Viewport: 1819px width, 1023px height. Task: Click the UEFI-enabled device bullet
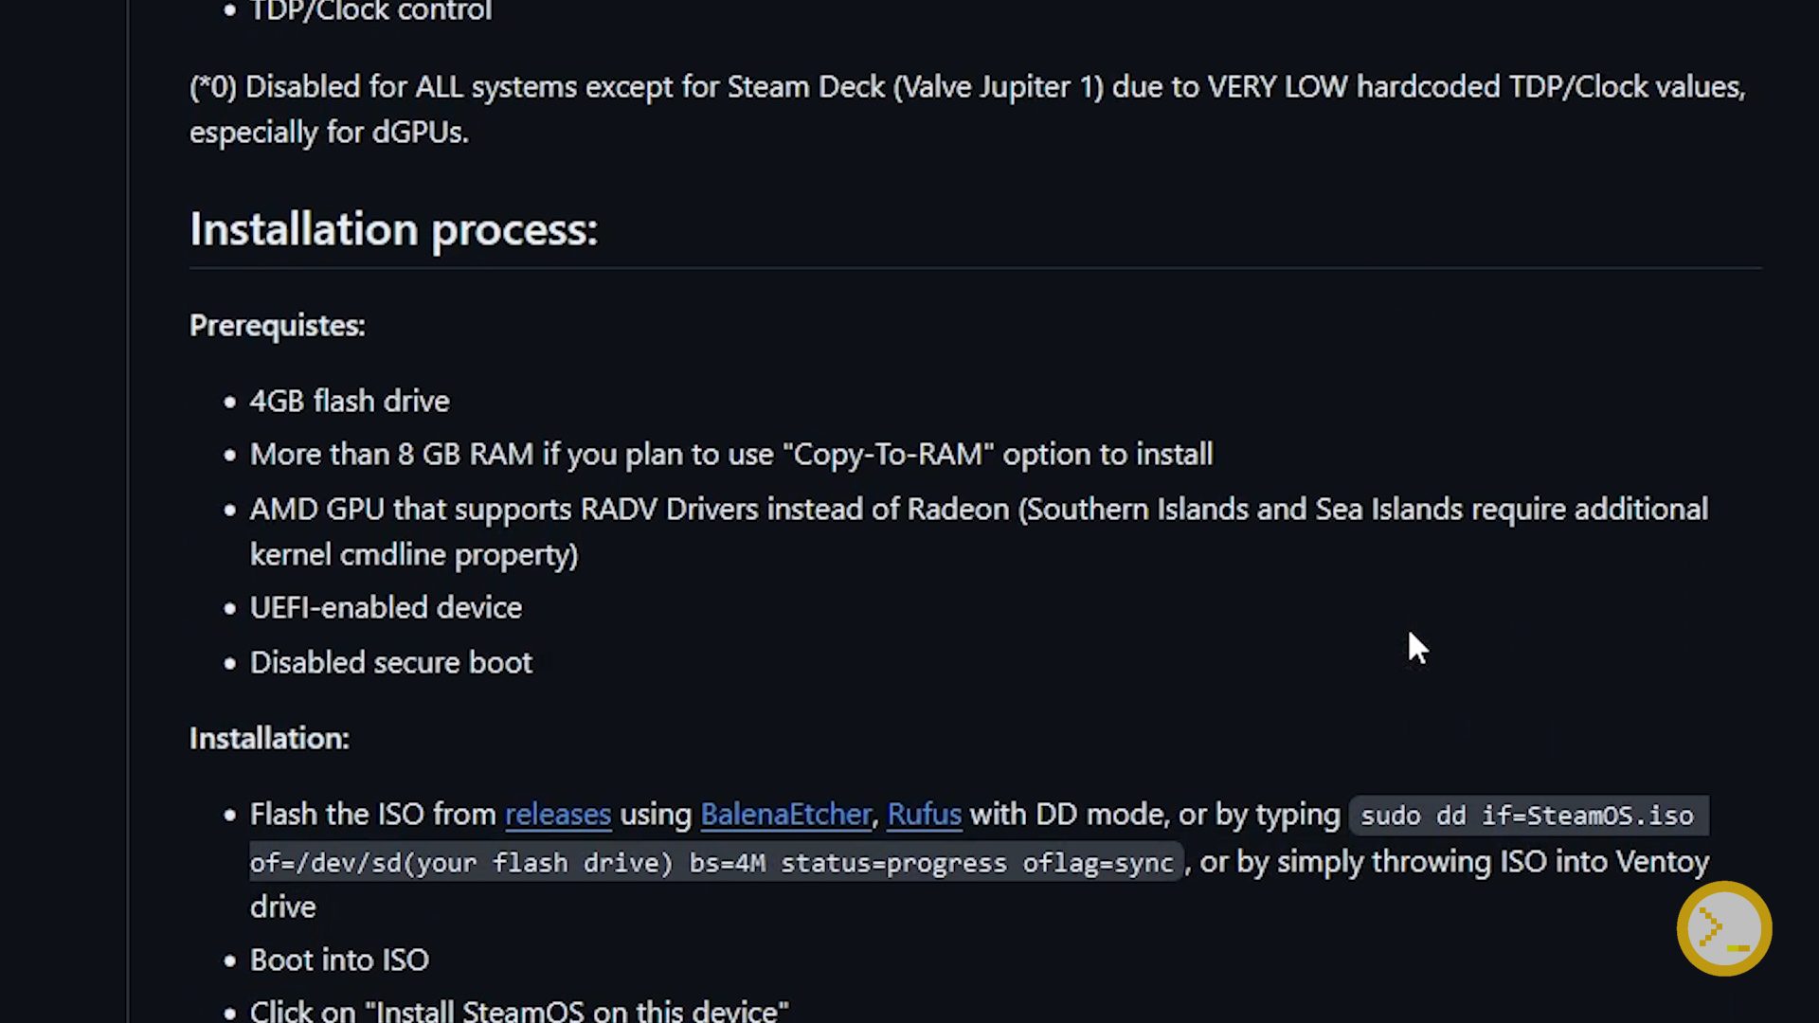click(386, 608)
